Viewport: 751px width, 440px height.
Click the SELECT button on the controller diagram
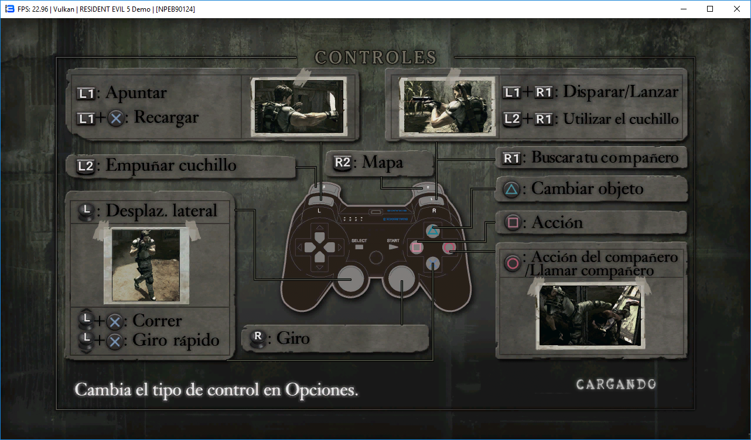pyautogui.click(x=359, y=247)
